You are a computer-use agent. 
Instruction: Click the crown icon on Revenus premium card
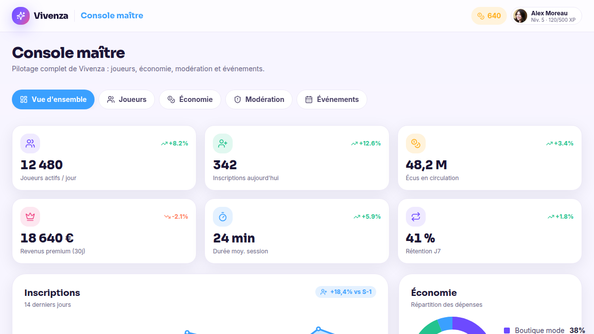30,217
